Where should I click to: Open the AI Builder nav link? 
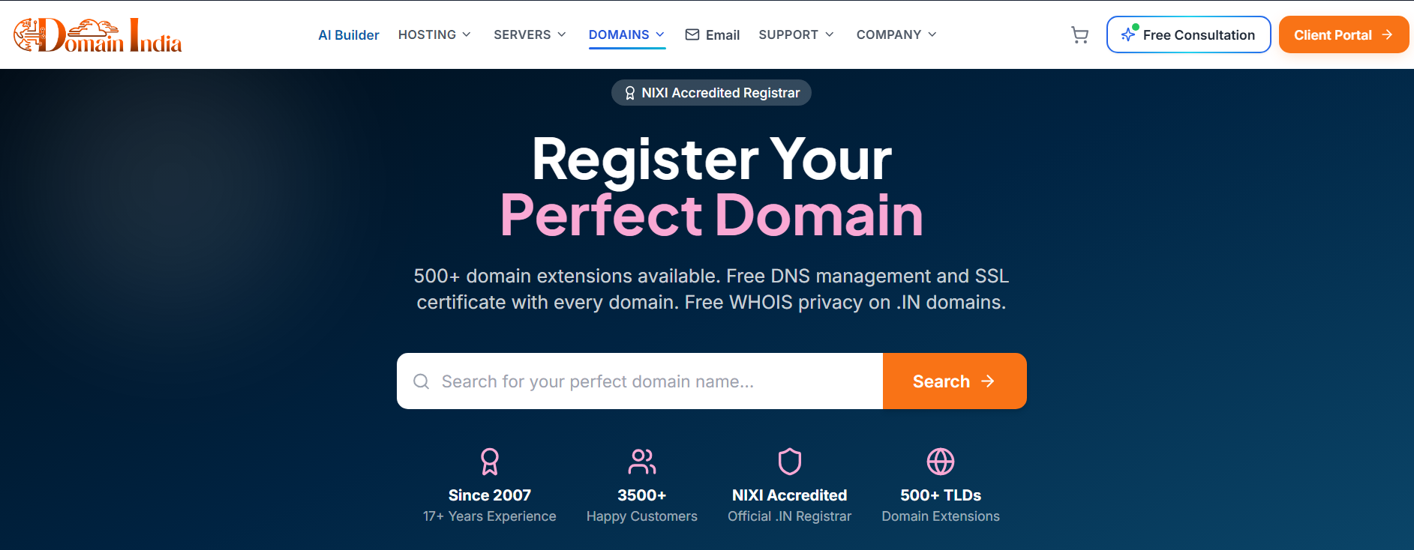(349, 35)
